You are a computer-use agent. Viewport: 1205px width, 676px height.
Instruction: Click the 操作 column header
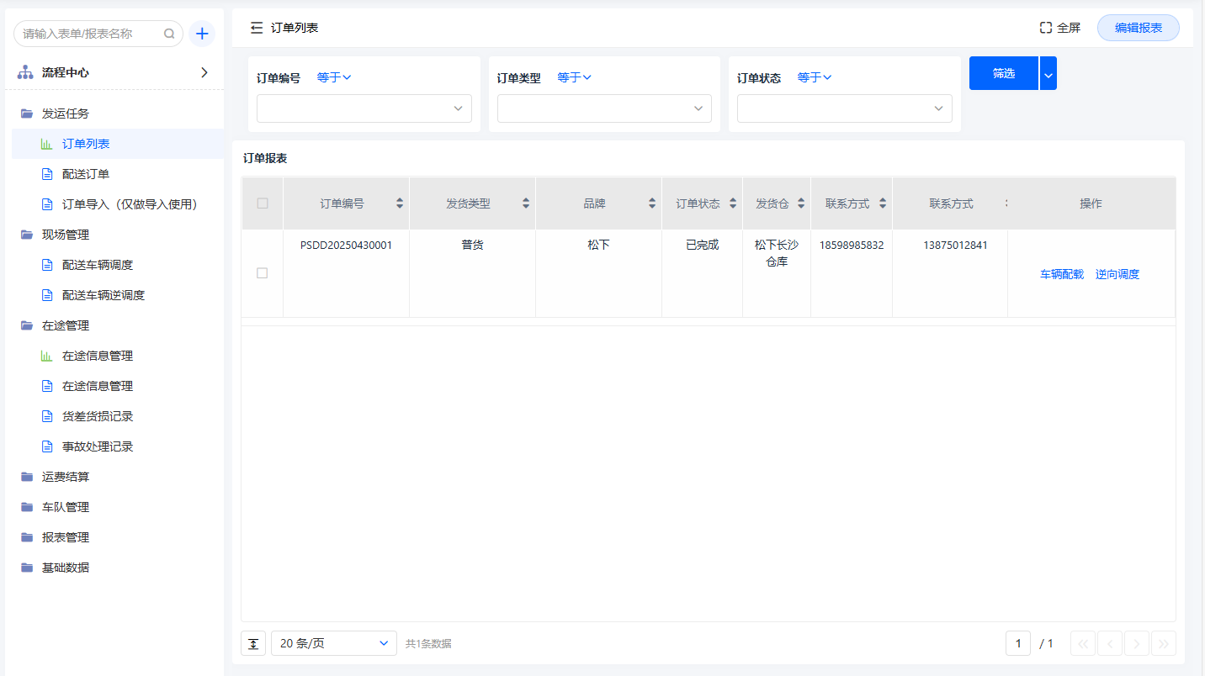pos(1091,203)
